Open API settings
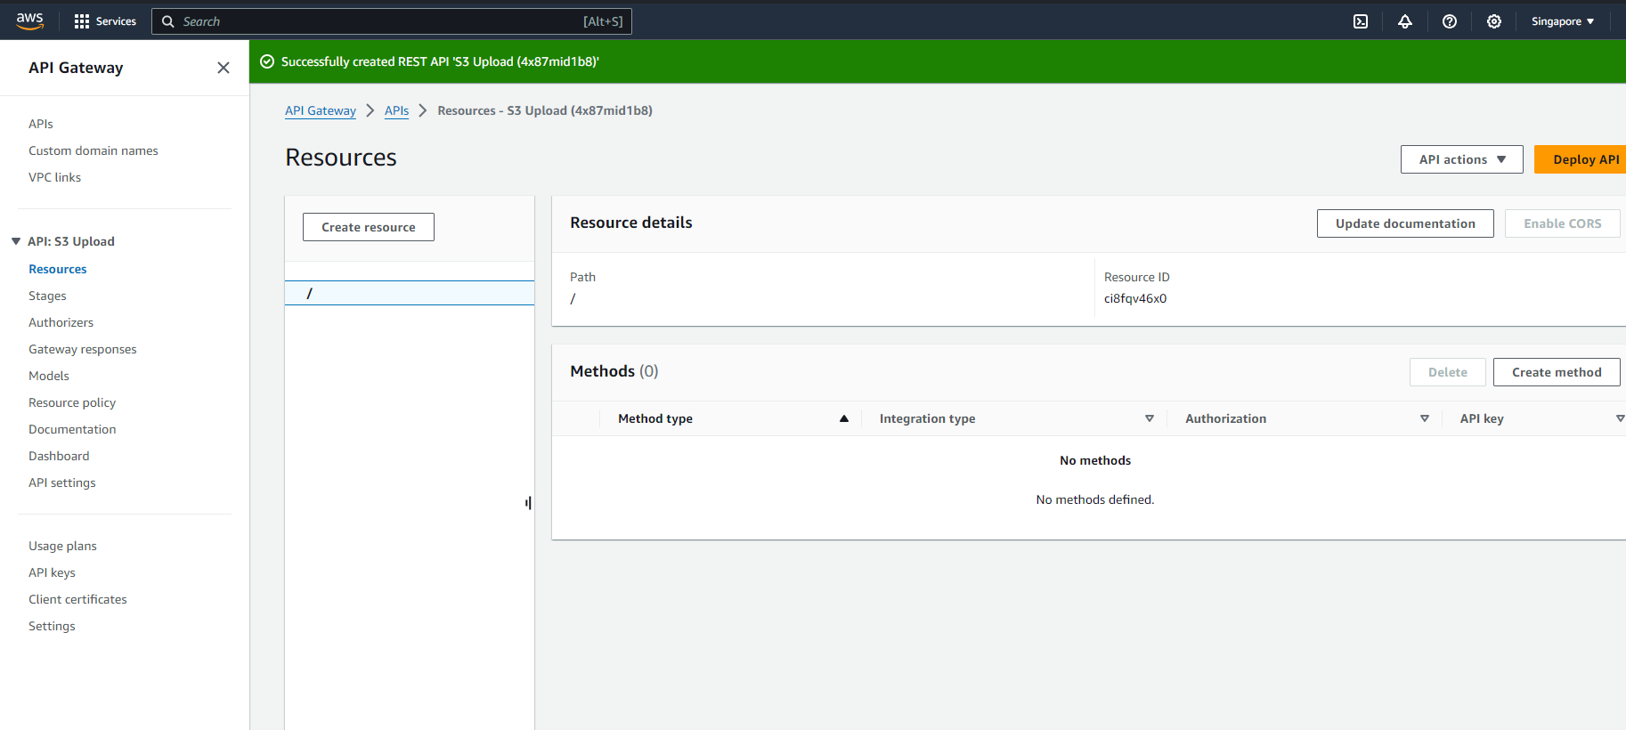1626x730 pixels. [62, 483]
